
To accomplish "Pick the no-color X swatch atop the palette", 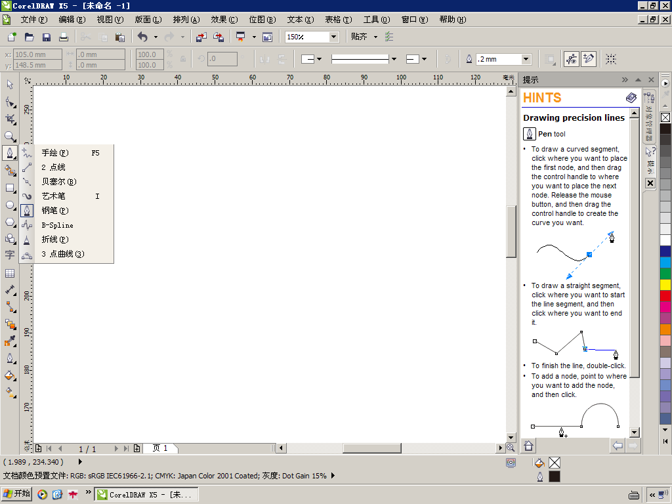I will tap(665, 117).
